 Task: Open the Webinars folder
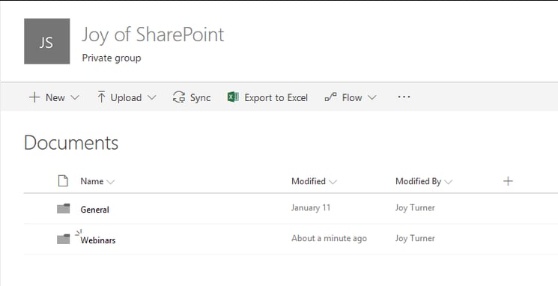(98, 240)
